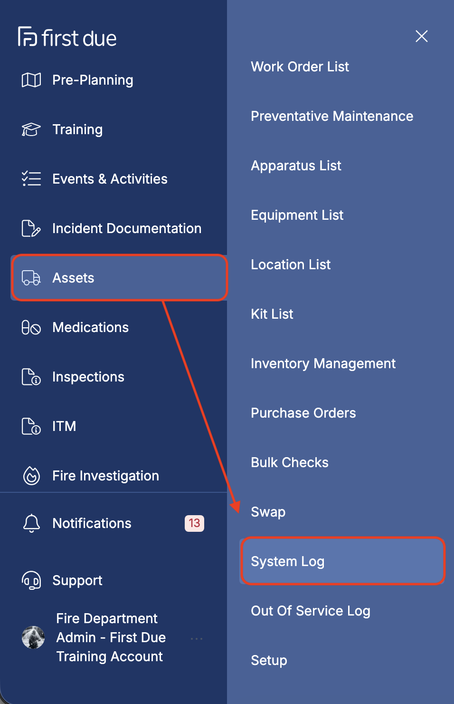Viewport: 454px width, 704px height.
Task: Click the Medications pill icon
Action: [x=31, y=327]
